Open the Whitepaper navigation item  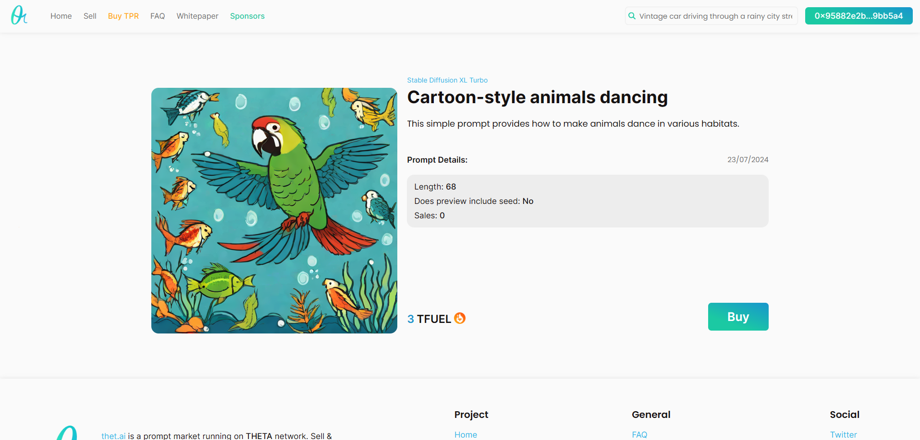pos(197,16)
